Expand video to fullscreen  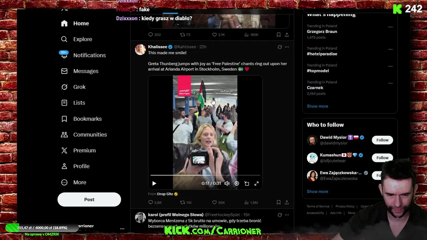pyautogui.click(x=256, y=183)
